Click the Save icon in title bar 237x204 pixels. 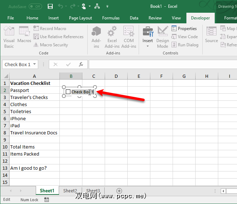pos(50,6)
